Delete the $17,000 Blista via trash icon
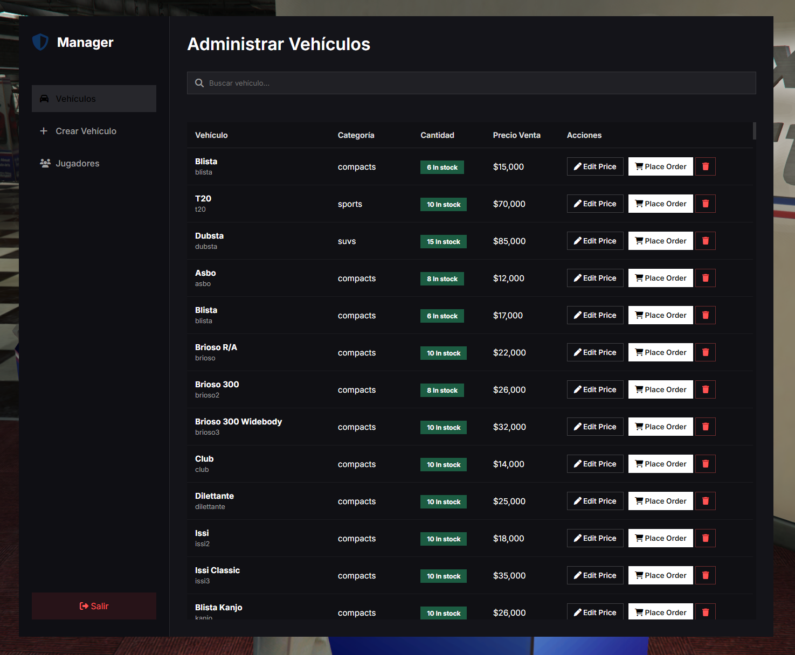This screenshot has height=655, width=795. pos(706,315)
